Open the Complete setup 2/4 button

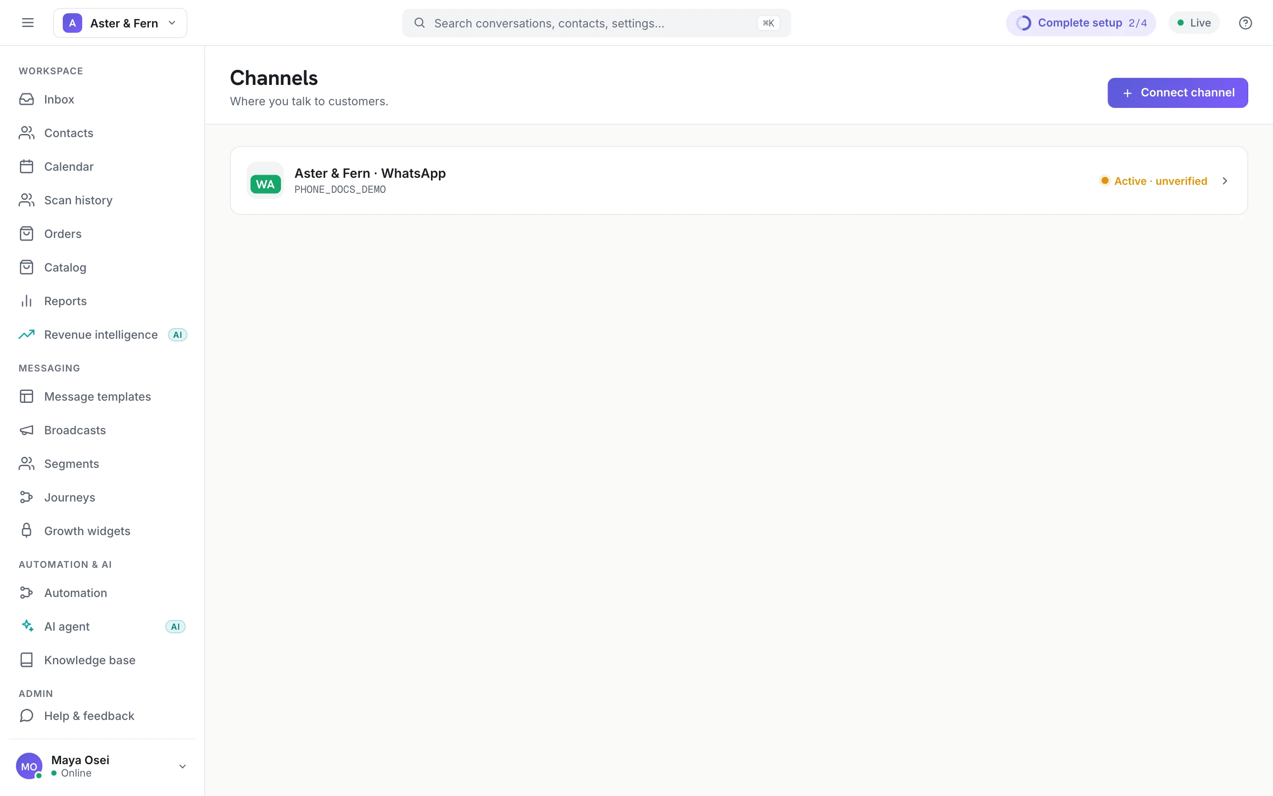coord(1081,23)
